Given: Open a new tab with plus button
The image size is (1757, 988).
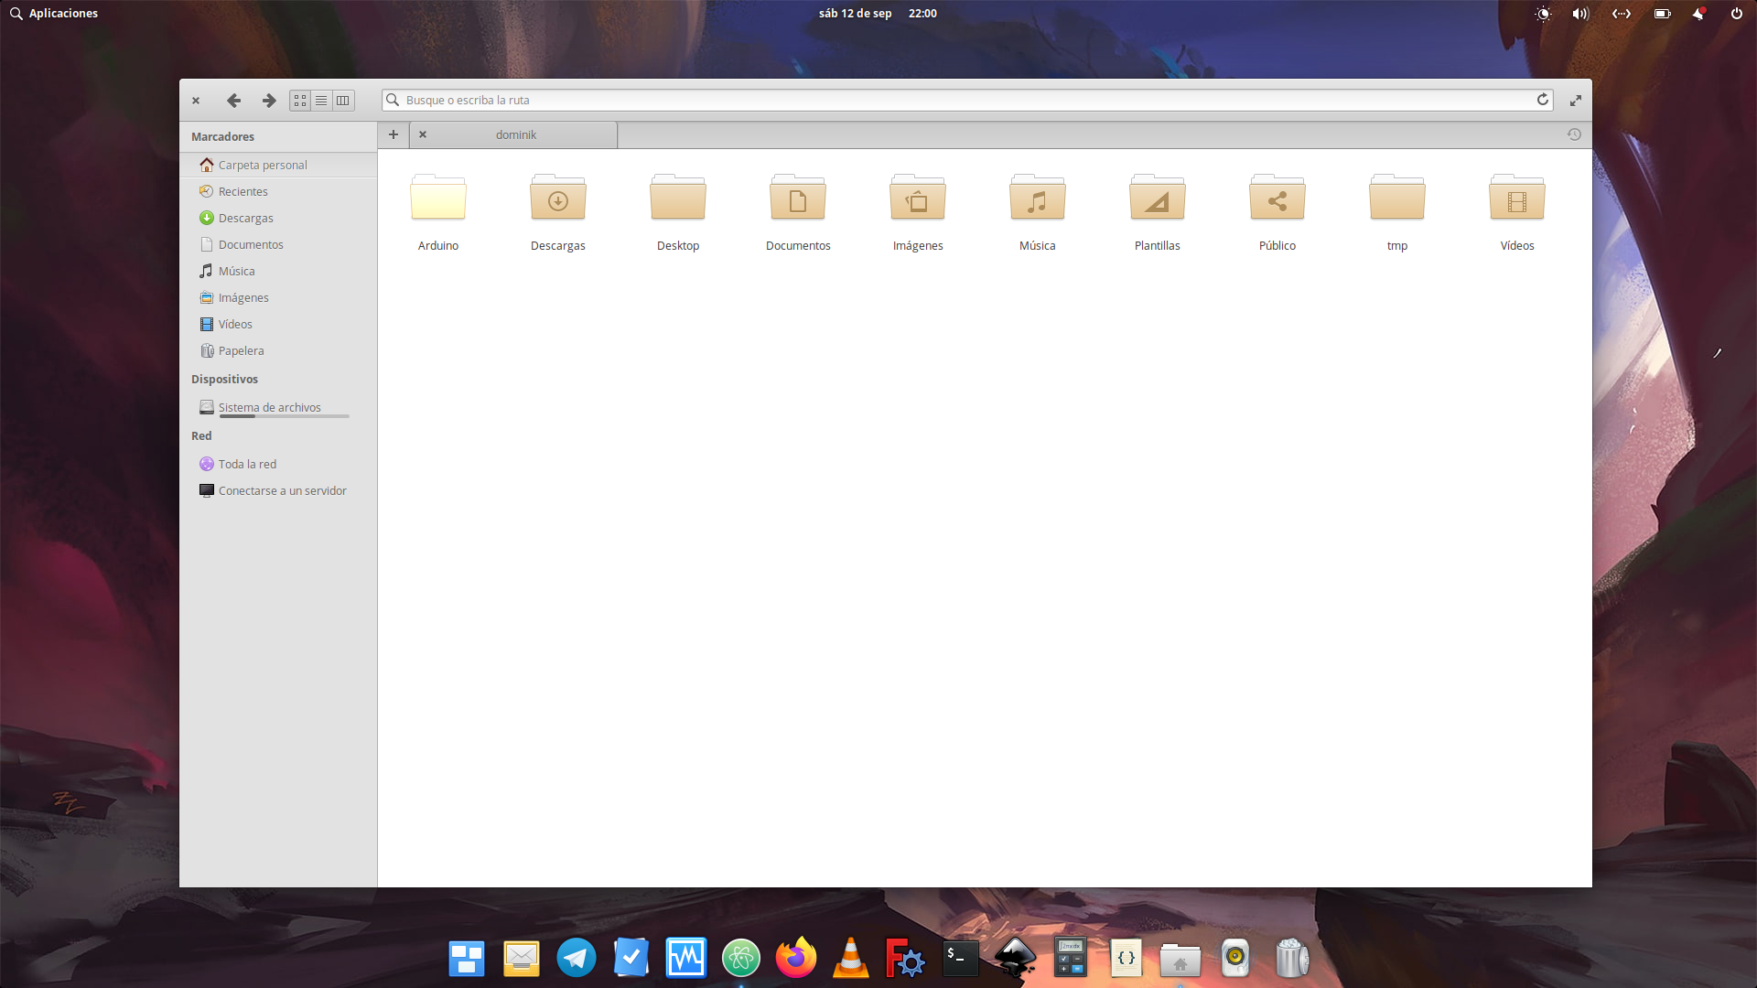Looking at the screenshot, I should click(393, 134).
